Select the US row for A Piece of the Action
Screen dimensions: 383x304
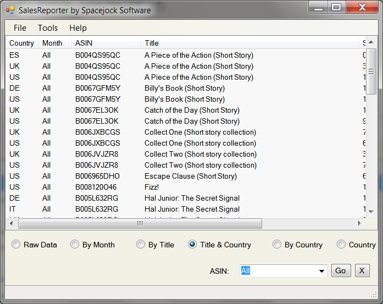[186, 77]
